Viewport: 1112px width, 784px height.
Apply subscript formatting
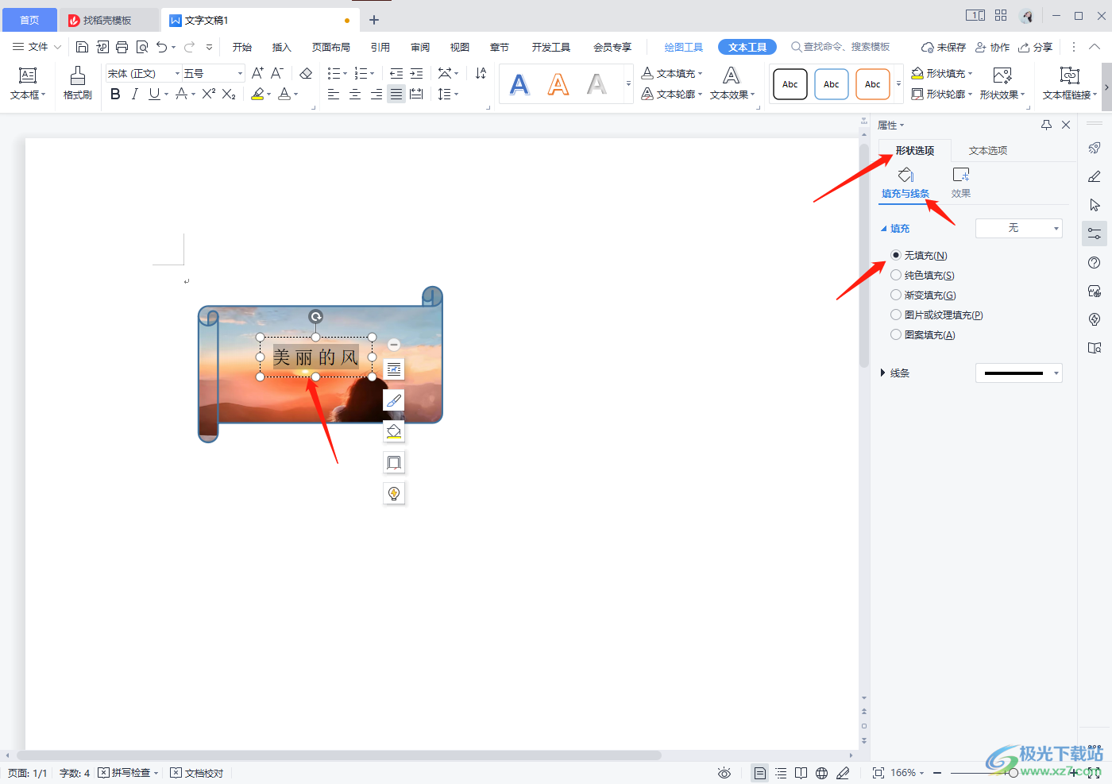[229, 95]
